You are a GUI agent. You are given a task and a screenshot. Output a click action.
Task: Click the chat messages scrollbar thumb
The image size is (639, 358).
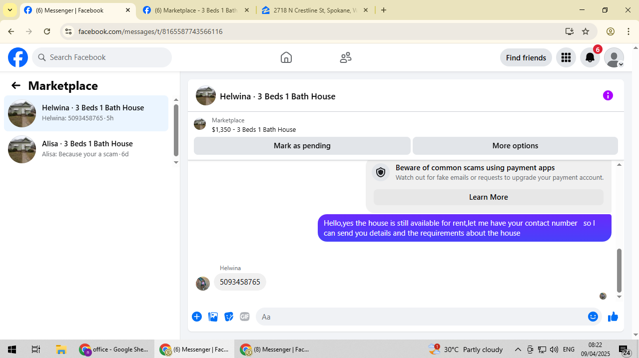[x=620, y=270]
